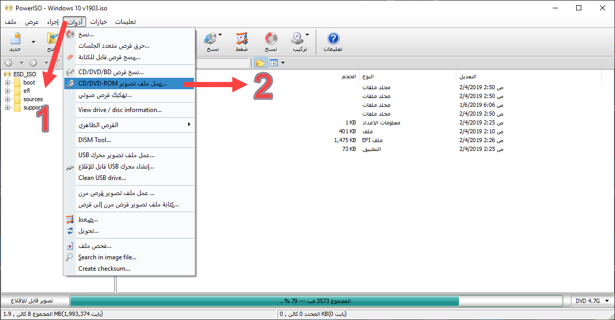Open the view mode dropdown arrow
This screenshot has width=615, height=320.
pos(283,63)
